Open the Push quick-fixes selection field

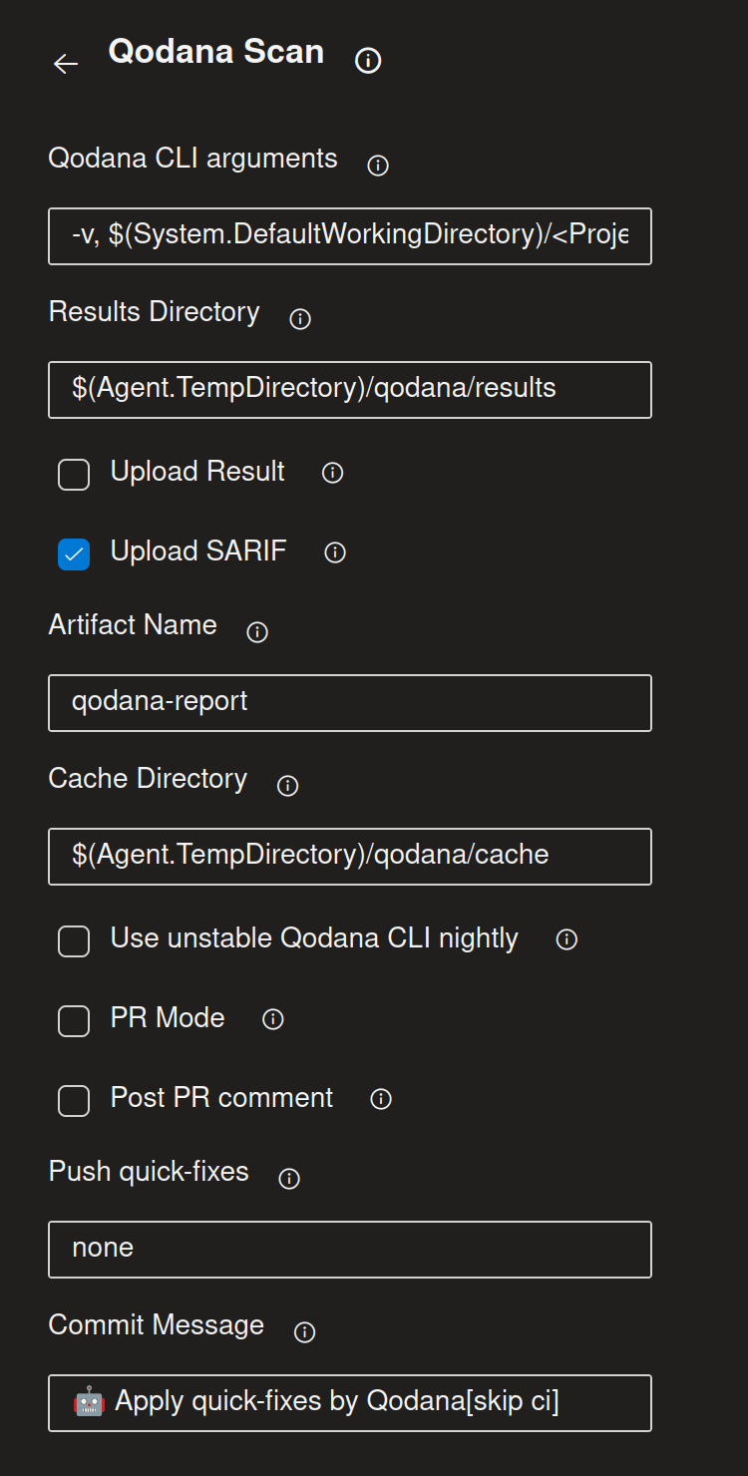click(349, 1249)
